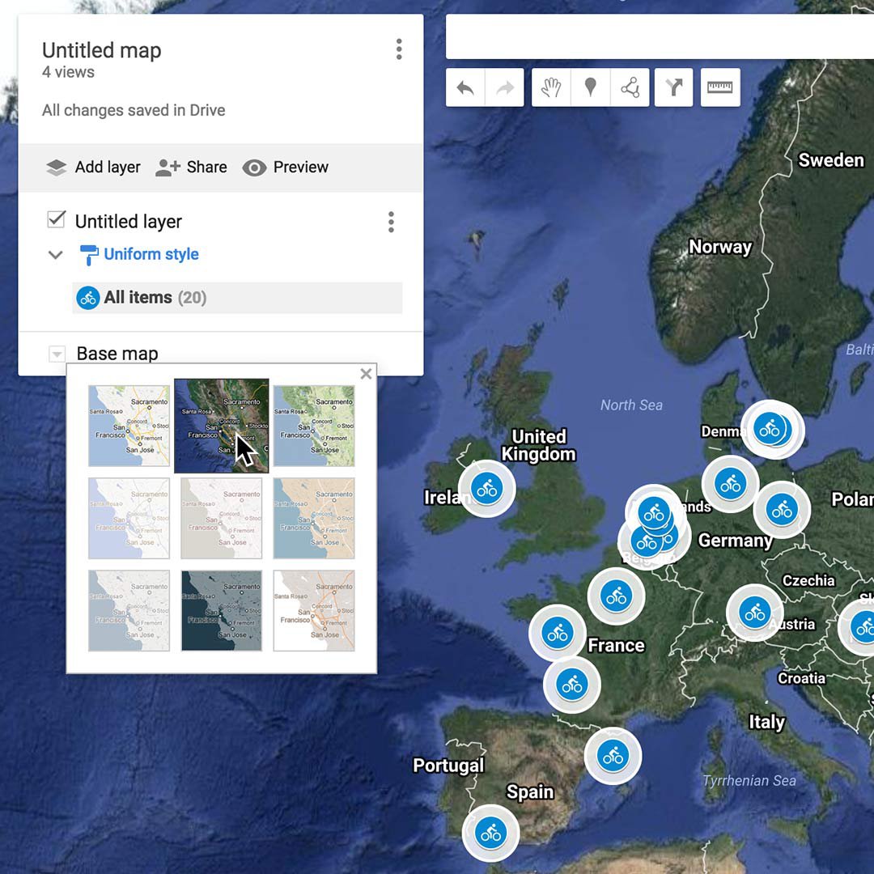The height and width of the screenshot is (874, 874).
Task: Open the add directions tool
Action: pyautogui.click(x=674, y=87)
